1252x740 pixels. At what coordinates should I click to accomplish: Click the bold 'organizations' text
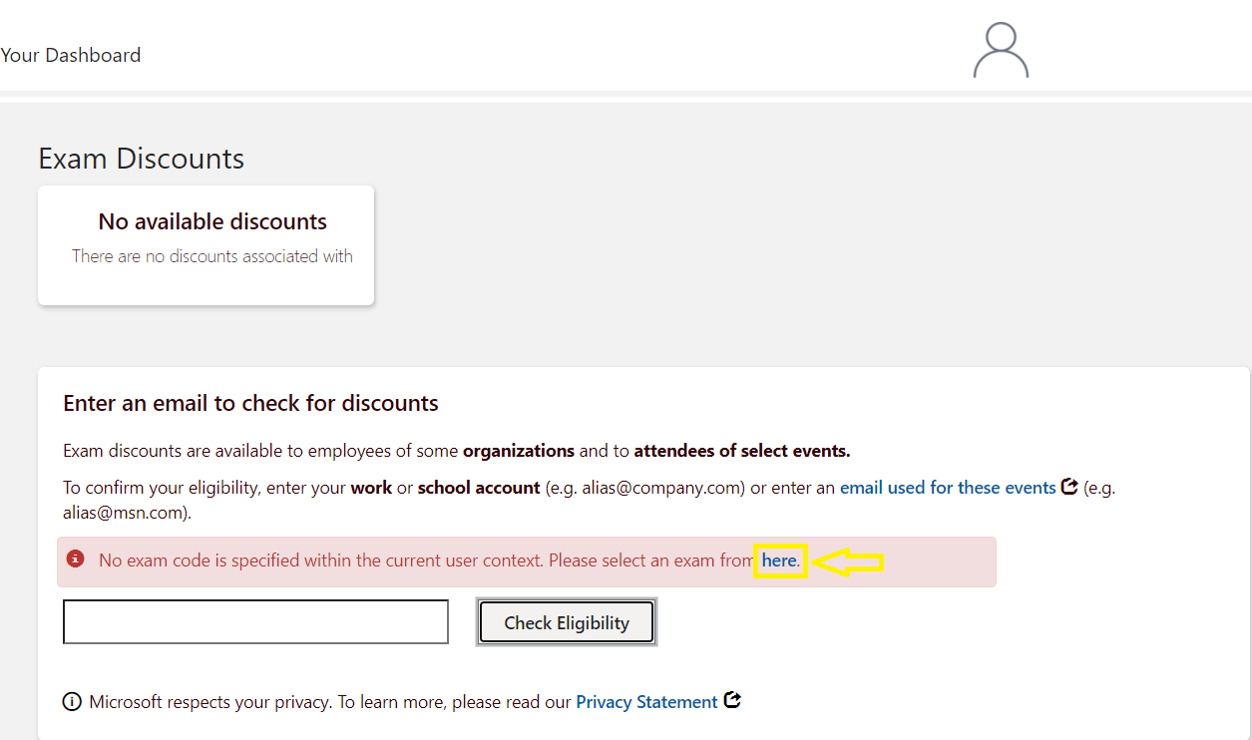[x=519, y=451]
